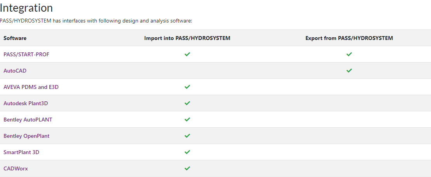Click the AVEVA PDMS and E3D import checkmark
This screenshot has width=431, height=177.
point(187,87)
